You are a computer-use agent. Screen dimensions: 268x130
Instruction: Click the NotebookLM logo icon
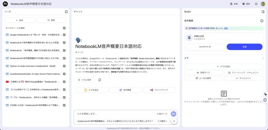tap(5, 4)
